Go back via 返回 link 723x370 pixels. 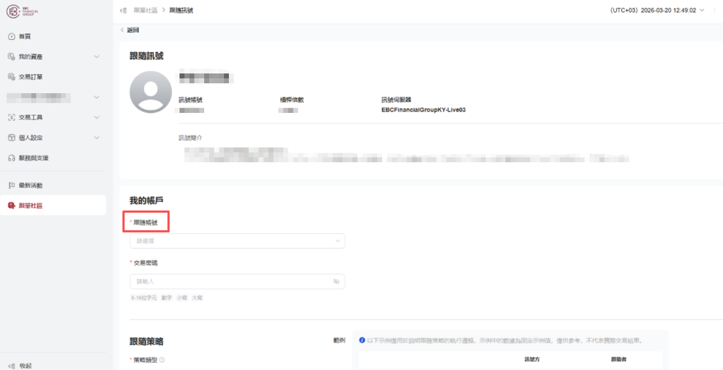tap(133, 30)
